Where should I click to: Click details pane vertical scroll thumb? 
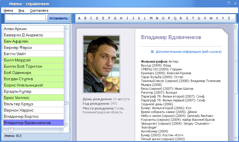(x=235, y=61)
